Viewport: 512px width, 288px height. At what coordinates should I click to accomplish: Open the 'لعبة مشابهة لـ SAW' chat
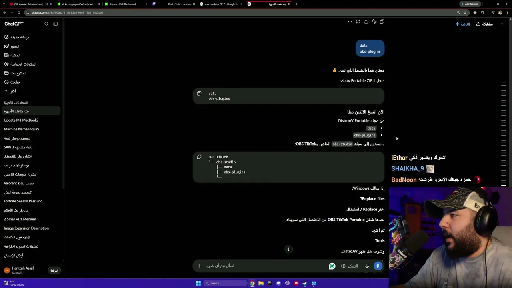click(x=31, y=147)
